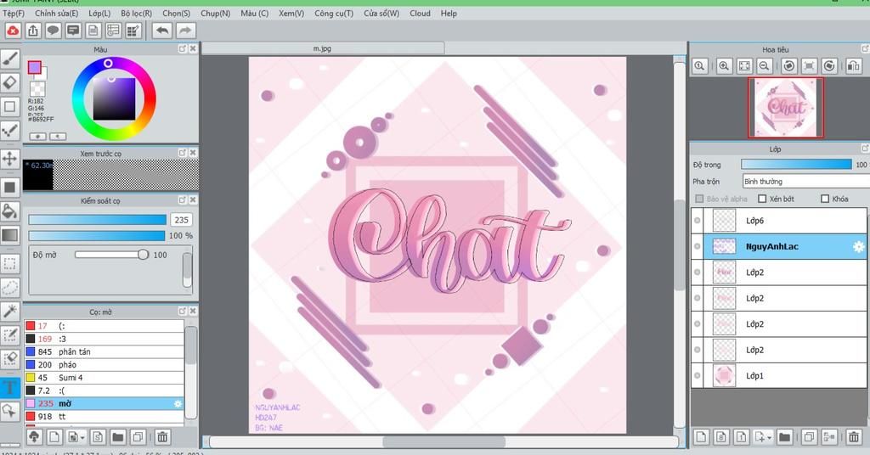Open the Tệp(F) menu
The width and height of the screenshot is (870, 455).
(14, 14)
